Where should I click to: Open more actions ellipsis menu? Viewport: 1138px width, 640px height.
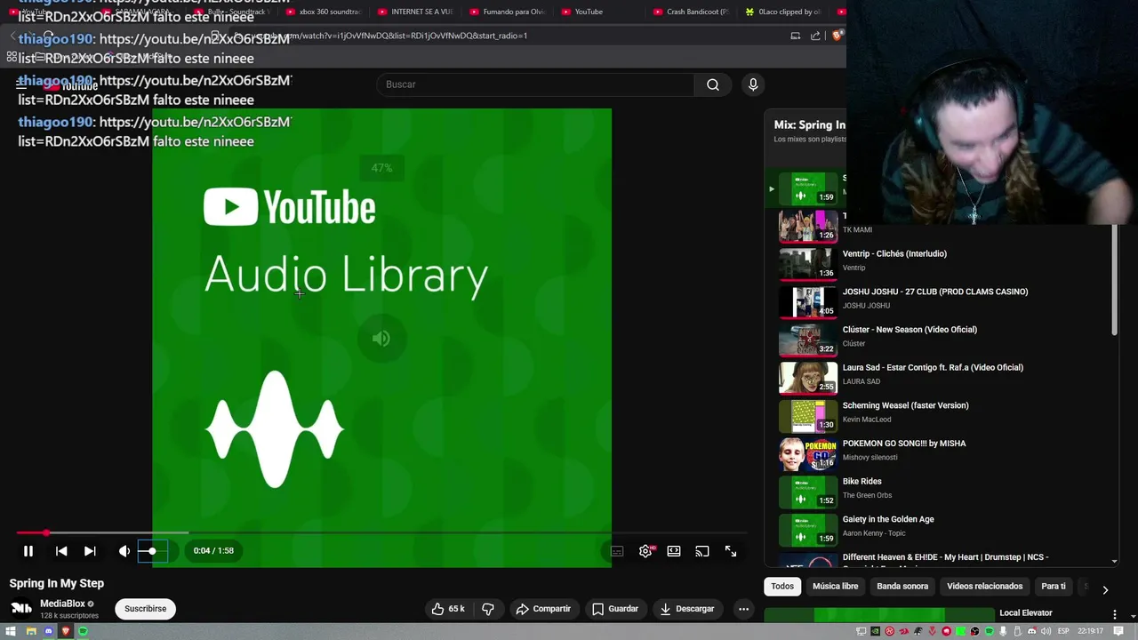pos(744,609)
